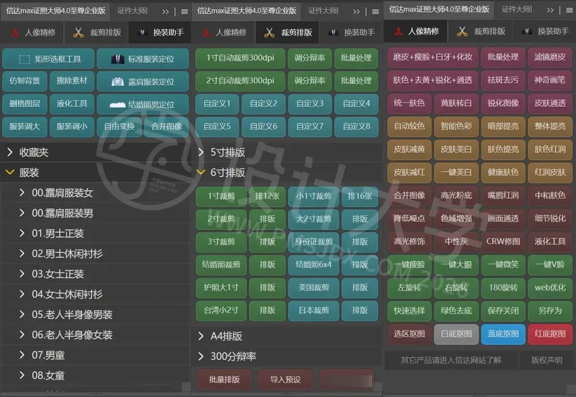Expand the 00.露肩服装女 folder
Image resolution: width=576 pixels, height=397 pixels.
[x=96, y=193]
